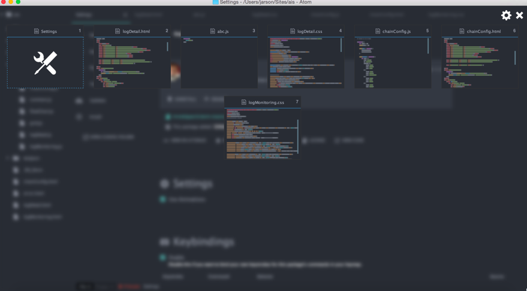
Task: Select the logDetail.css code preview
Action: pos(306,63)
